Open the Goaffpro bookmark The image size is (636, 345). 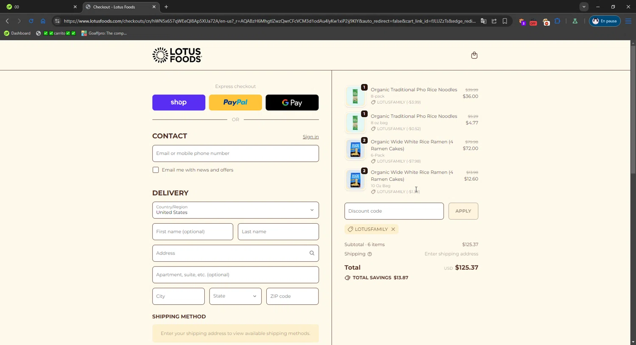(104, 33)
